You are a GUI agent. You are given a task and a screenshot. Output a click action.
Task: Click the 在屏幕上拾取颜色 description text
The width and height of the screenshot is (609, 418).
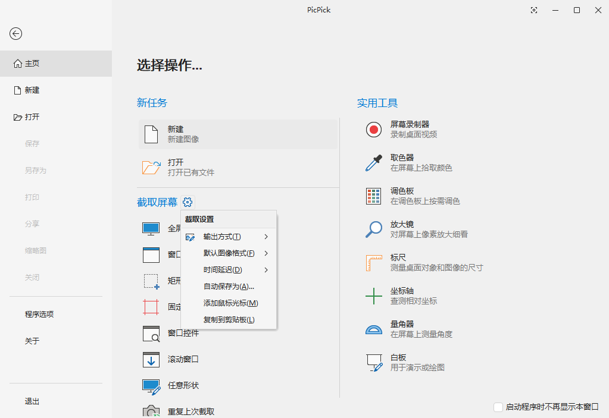click(x=421, y=168)
